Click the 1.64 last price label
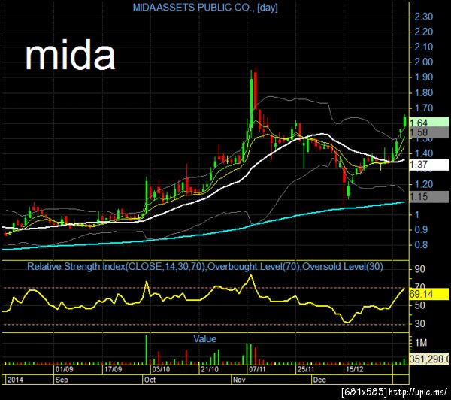Image resolution: width=451 pixels, height=400 pixels. coord(429,123)
